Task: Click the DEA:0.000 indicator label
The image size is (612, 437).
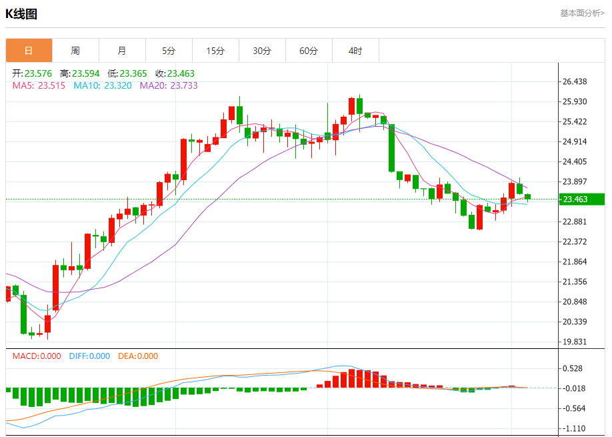Action: coord(138,356)
